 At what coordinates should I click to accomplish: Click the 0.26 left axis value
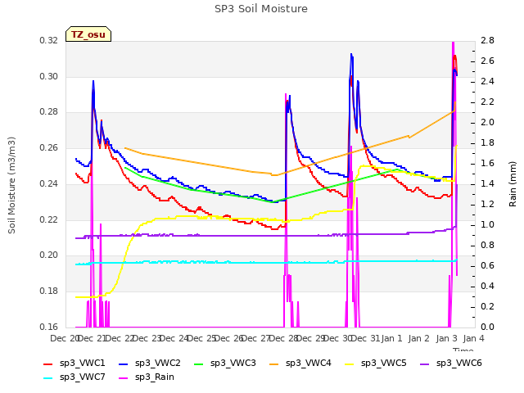(49, 147)
